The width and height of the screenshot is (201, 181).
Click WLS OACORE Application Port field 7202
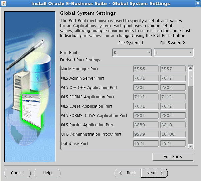tap(173, 88)
